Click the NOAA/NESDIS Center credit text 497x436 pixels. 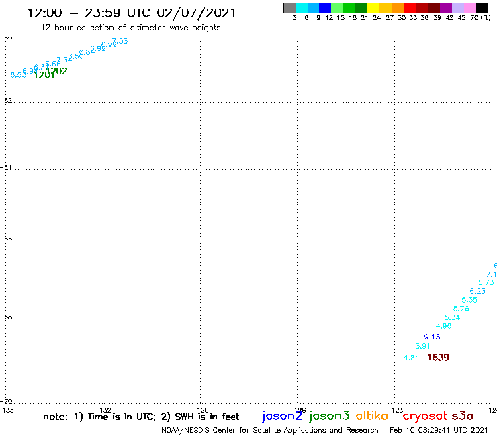270,431
